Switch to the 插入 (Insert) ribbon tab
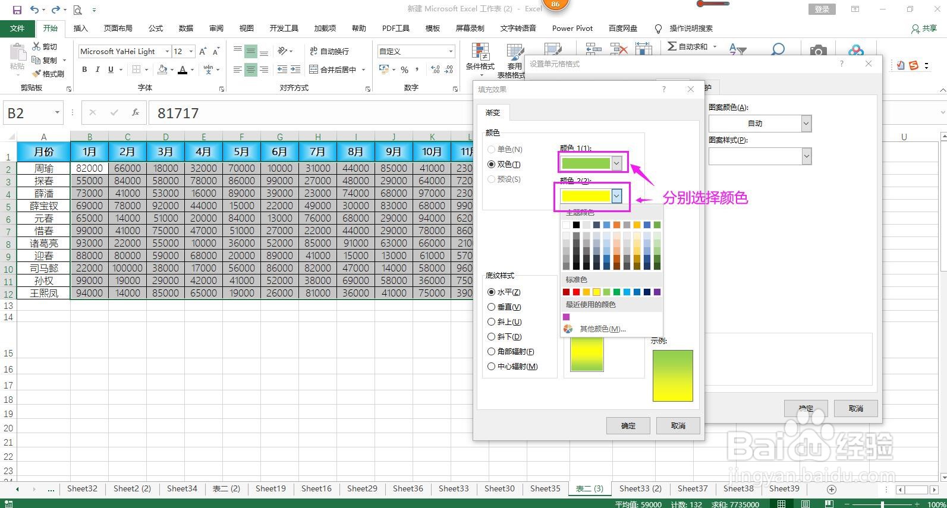 tap(80, 28)
